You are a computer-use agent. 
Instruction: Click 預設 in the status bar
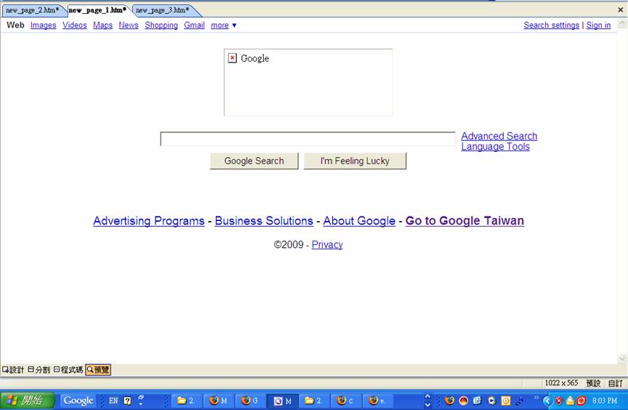tap(593, 383)
